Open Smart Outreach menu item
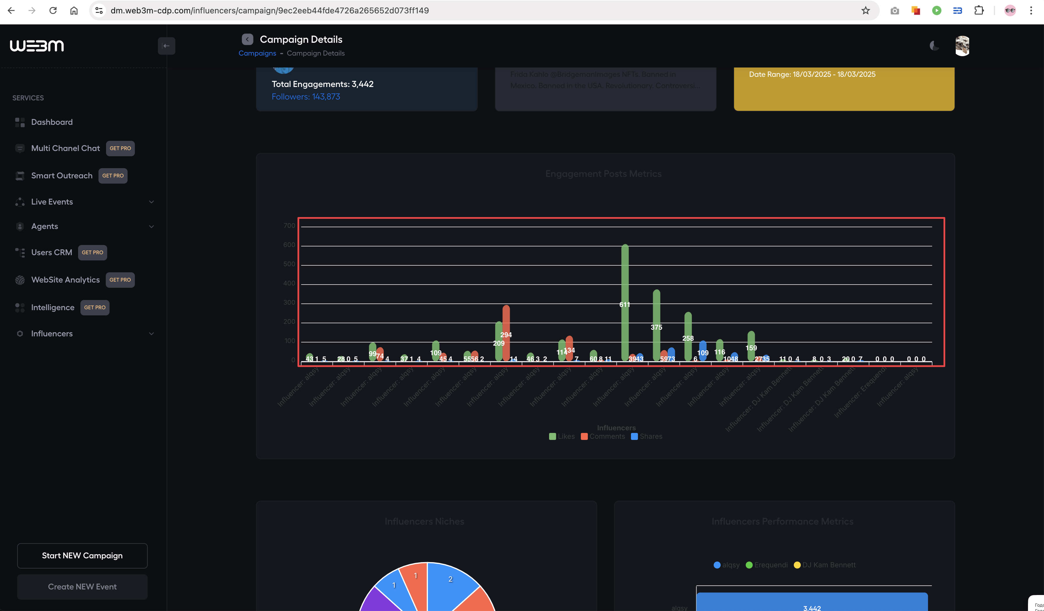 pos(62,176)
